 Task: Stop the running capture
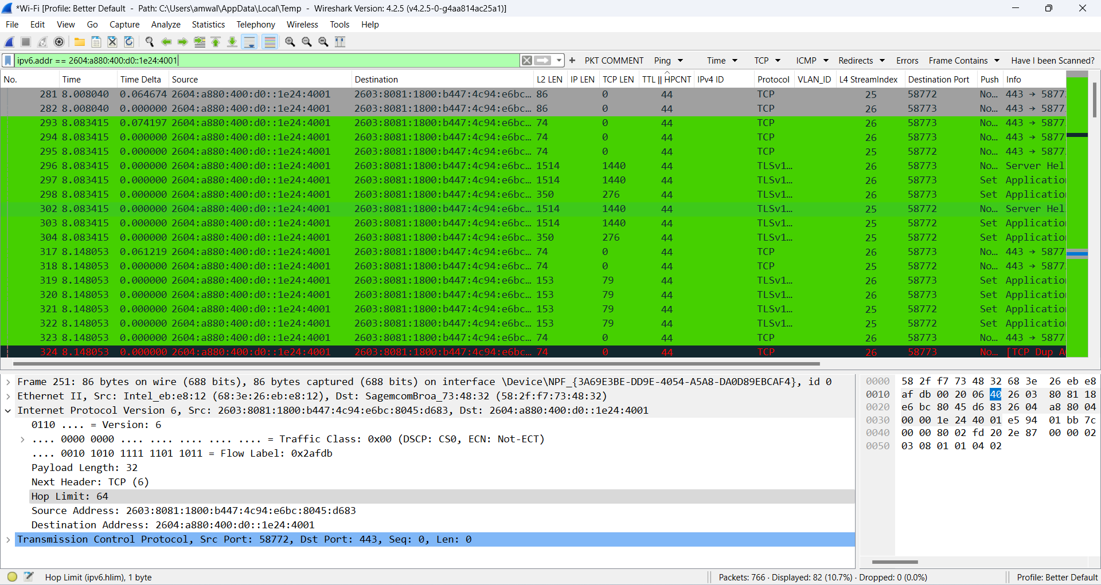(25, 42)
